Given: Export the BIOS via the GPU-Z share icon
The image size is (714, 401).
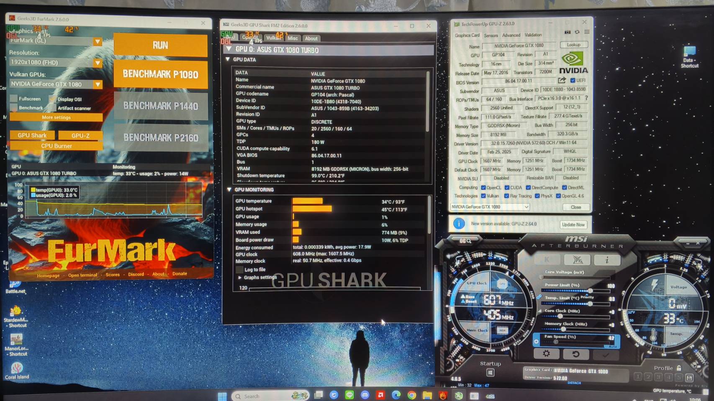Looking at the screenshot, I should click(x=562, y=80).
